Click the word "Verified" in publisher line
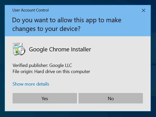This screenshot has height=117, width=156. click(x=20, y=65)
